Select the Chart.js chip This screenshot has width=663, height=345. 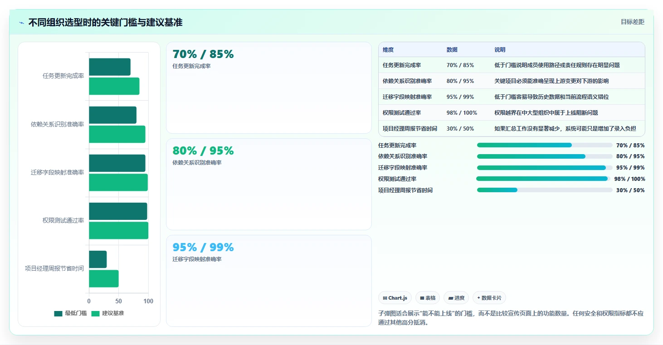(x=395, y=298)
